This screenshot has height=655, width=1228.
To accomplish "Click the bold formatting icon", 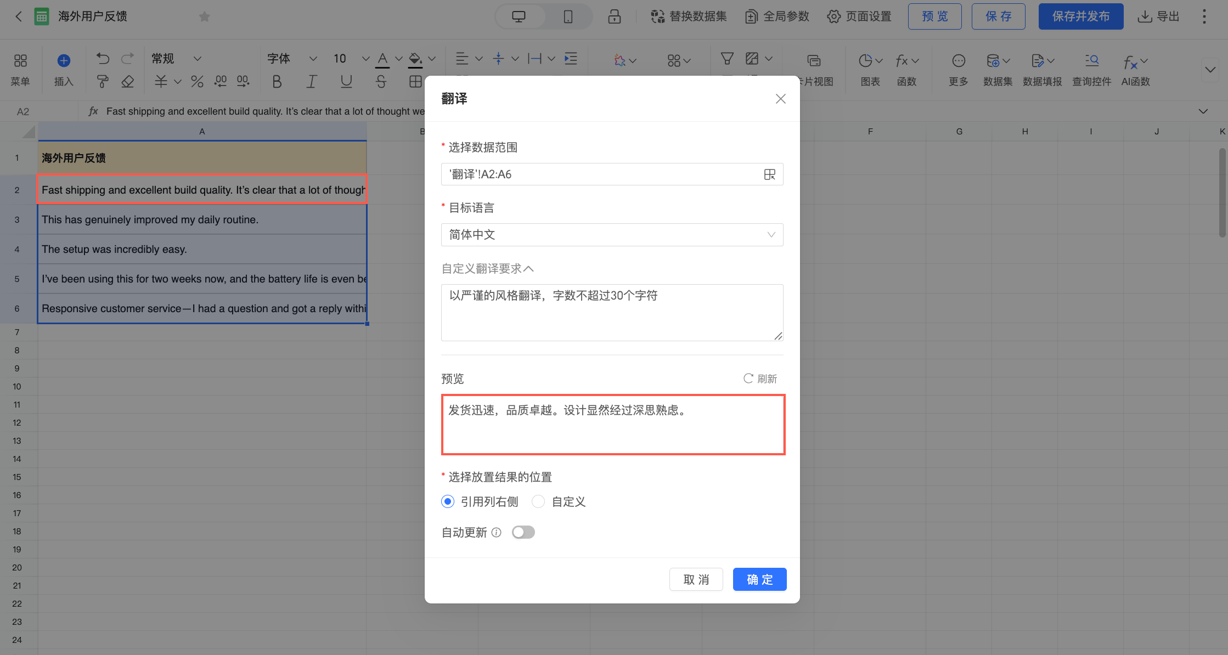I will coord(277,82).
